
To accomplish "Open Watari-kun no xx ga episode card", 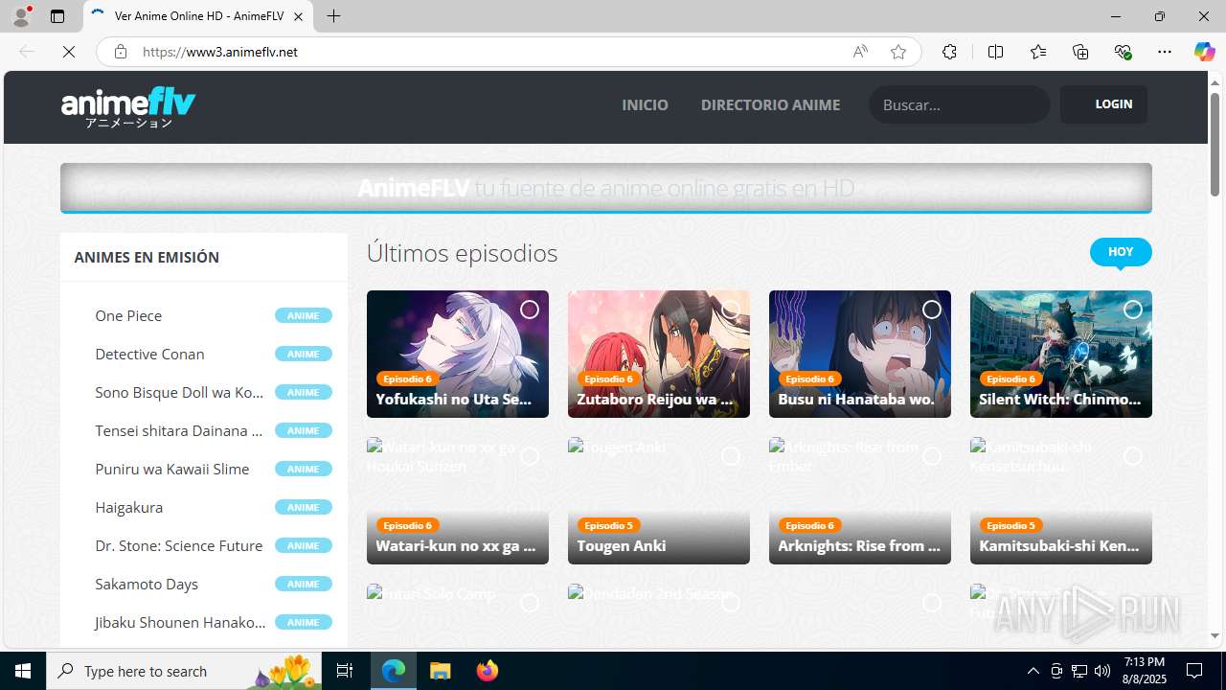I will (x=458, y=501).
